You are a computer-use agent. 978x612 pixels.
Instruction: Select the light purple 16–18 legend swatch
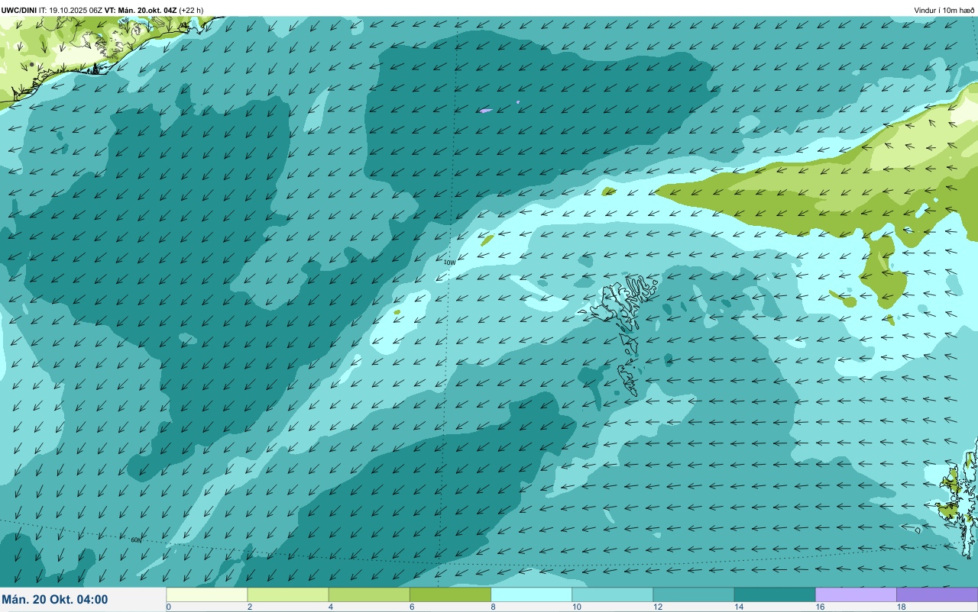[856, 594]
